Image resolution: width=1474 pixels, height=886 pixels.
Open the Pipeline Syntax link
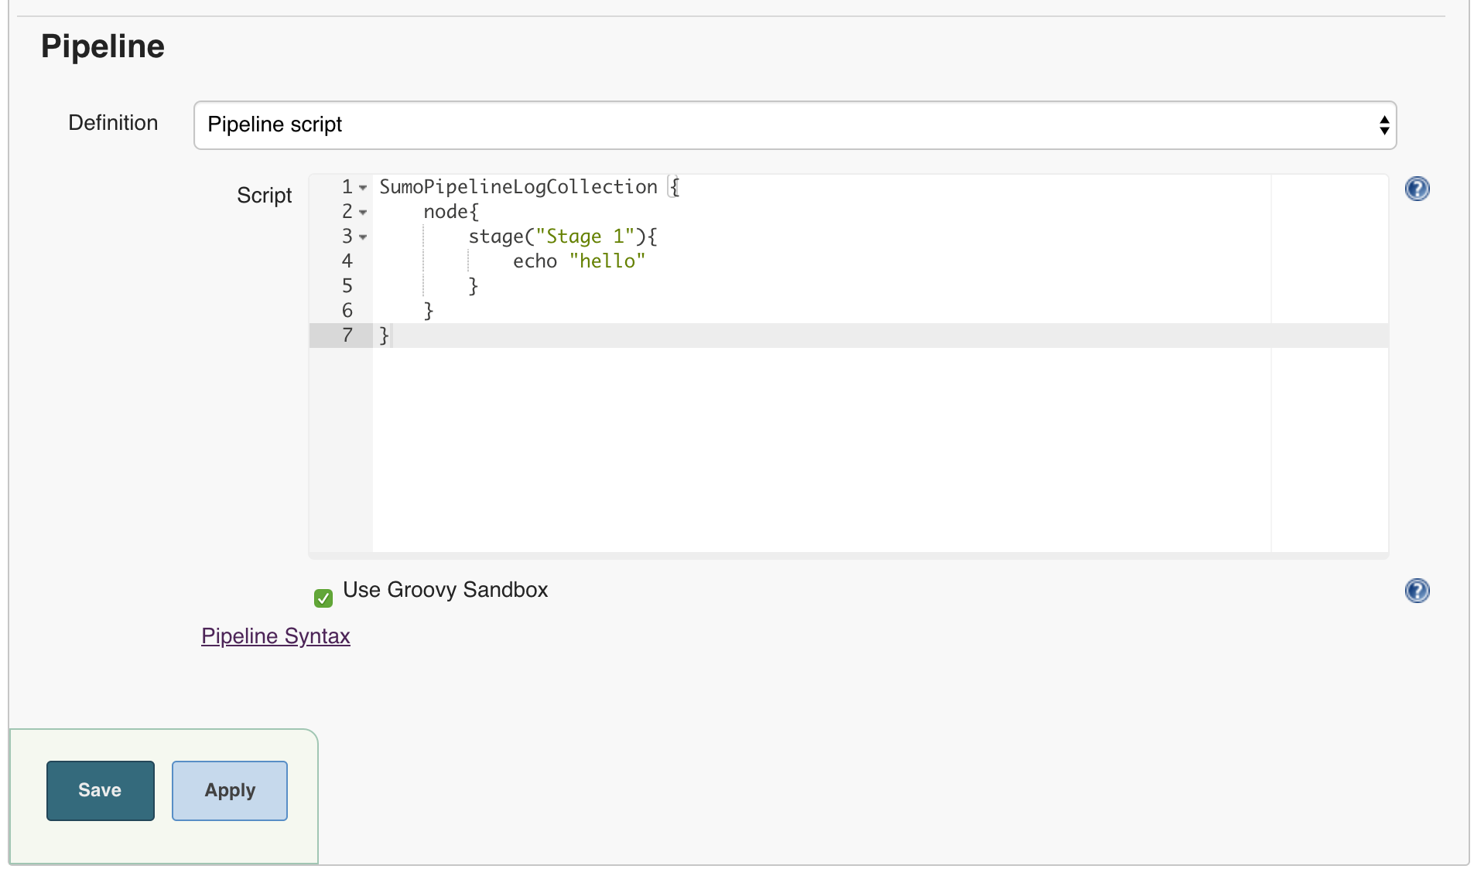(x=275, y=636)
